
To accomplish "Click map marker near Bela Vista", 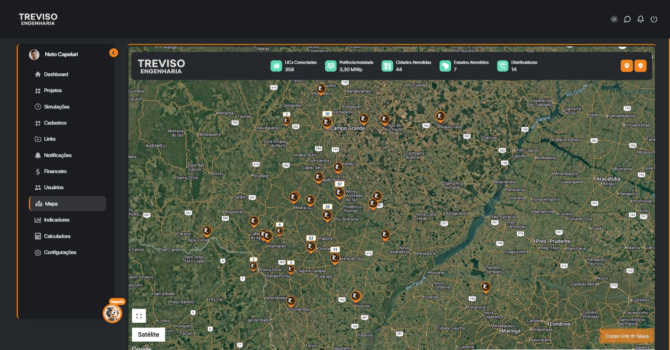I will [207, 231].
